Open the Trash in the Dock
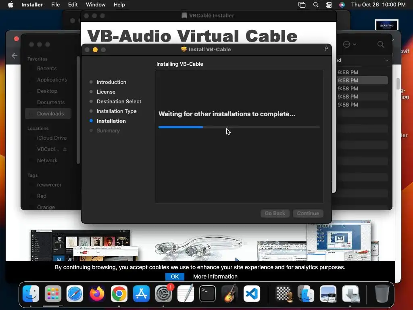The width and height of the screenshot is (413, 310). 382,293
